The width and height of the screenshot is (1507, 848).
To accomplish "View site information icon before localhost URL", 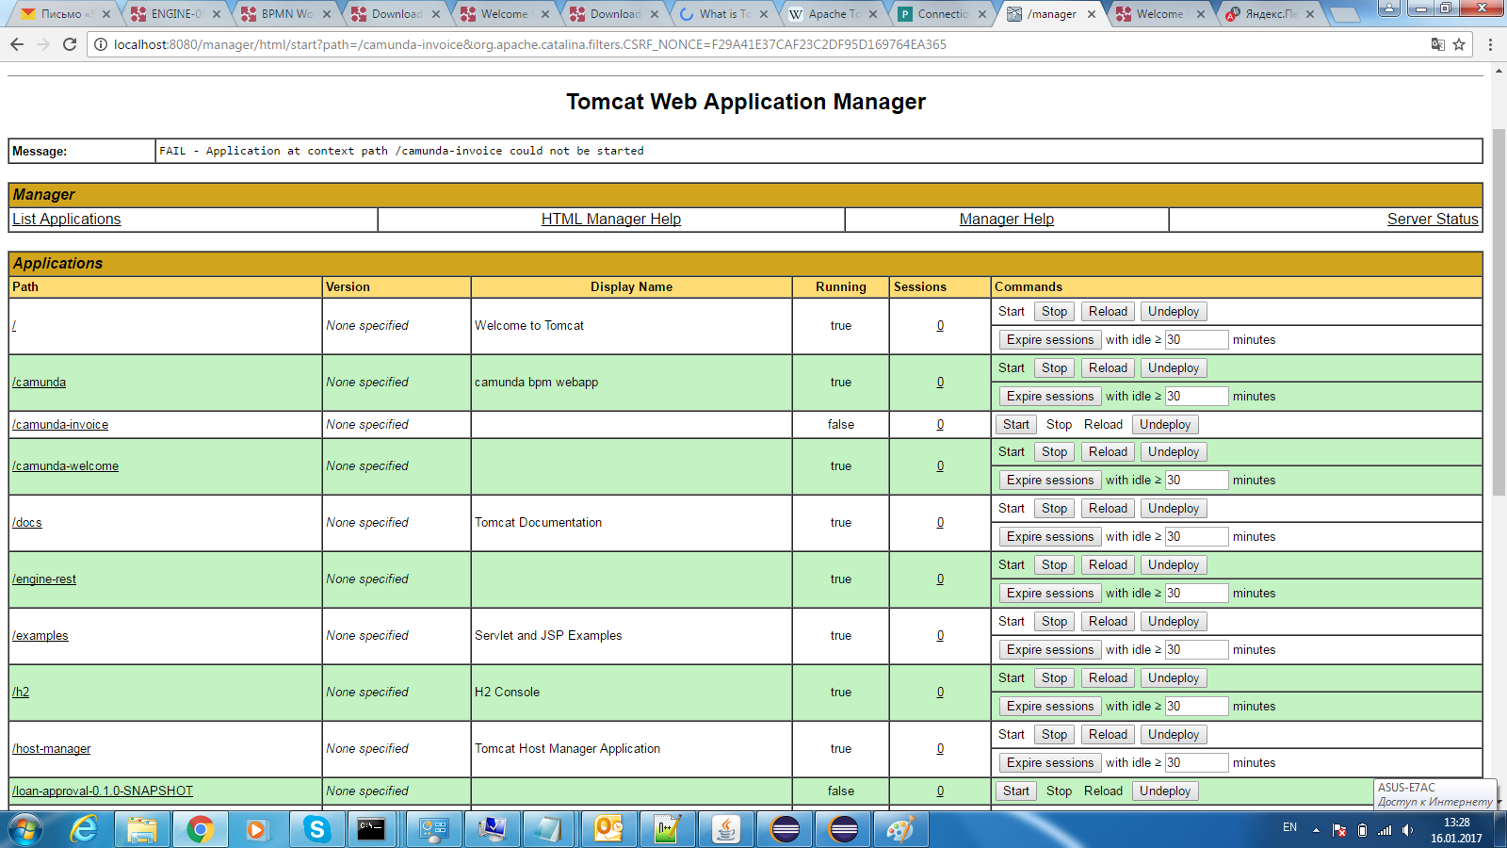I will (101, 44).
